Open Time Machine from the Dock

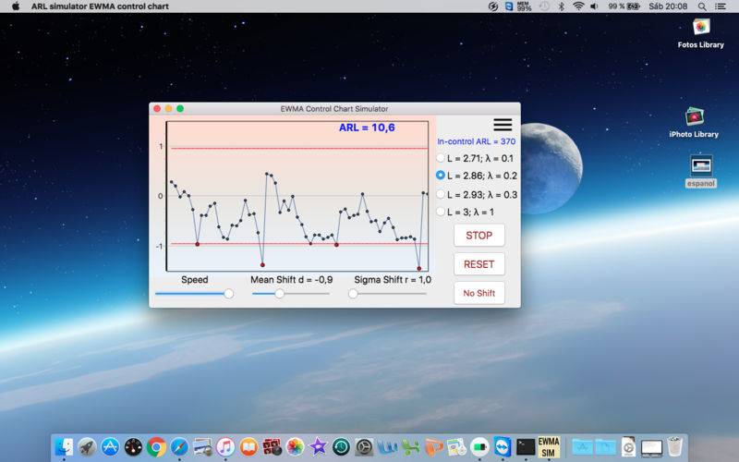point(341,446)
